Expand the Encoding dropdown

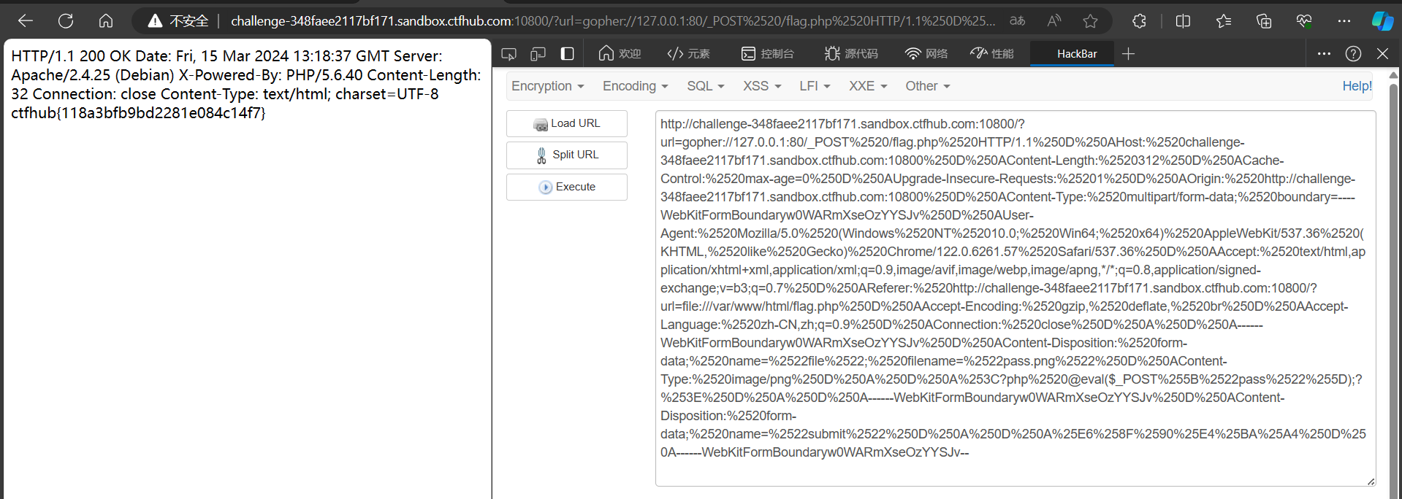coord(635,86)
